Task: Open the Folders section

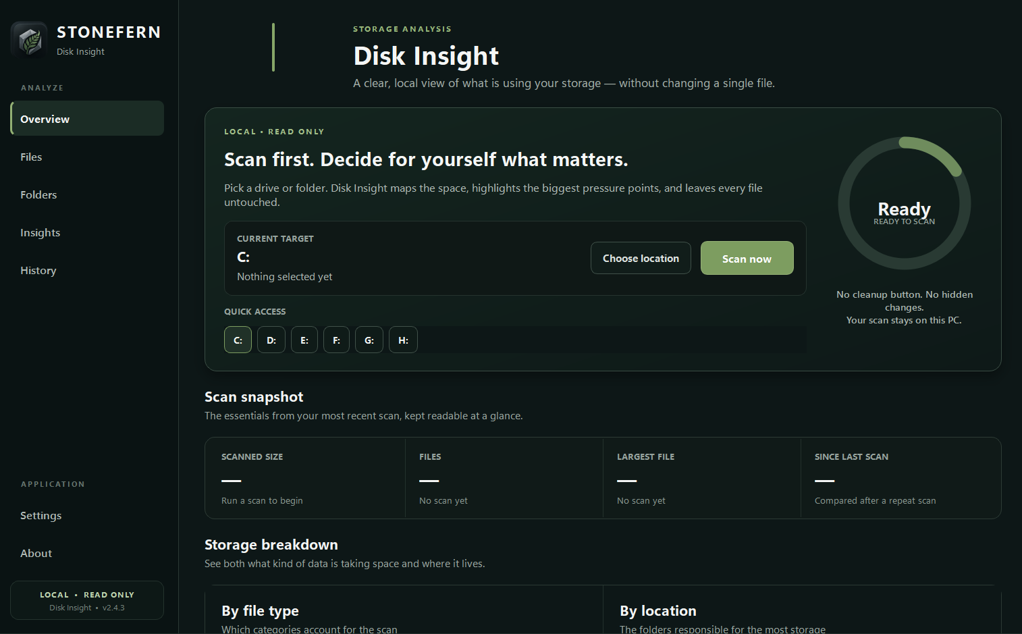Action: 87,194
